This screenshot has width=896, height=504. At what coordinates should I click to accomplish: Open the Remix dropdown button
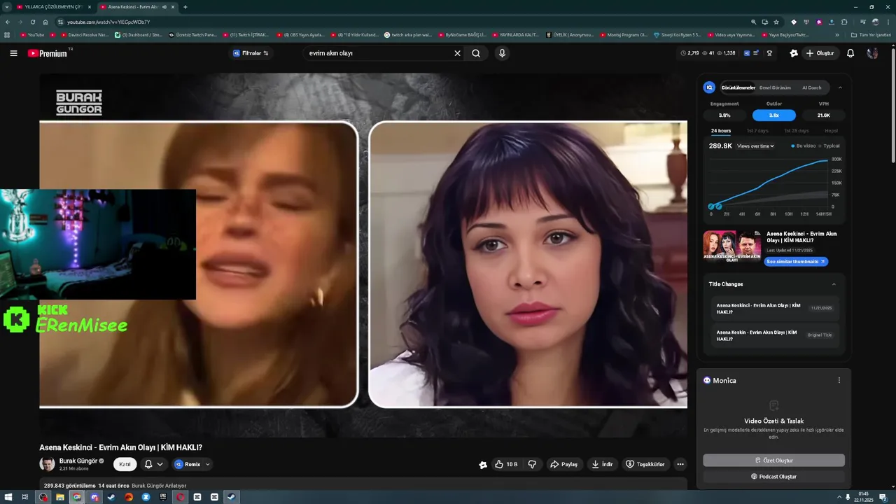click(x=192, y=464)
